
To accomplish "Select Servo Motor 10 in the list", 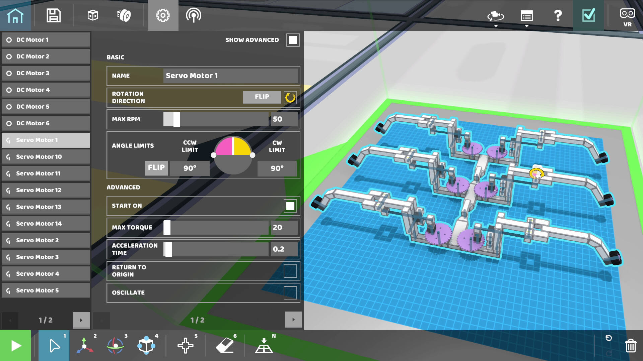I will pyautogui.click(x=46, y=157).
